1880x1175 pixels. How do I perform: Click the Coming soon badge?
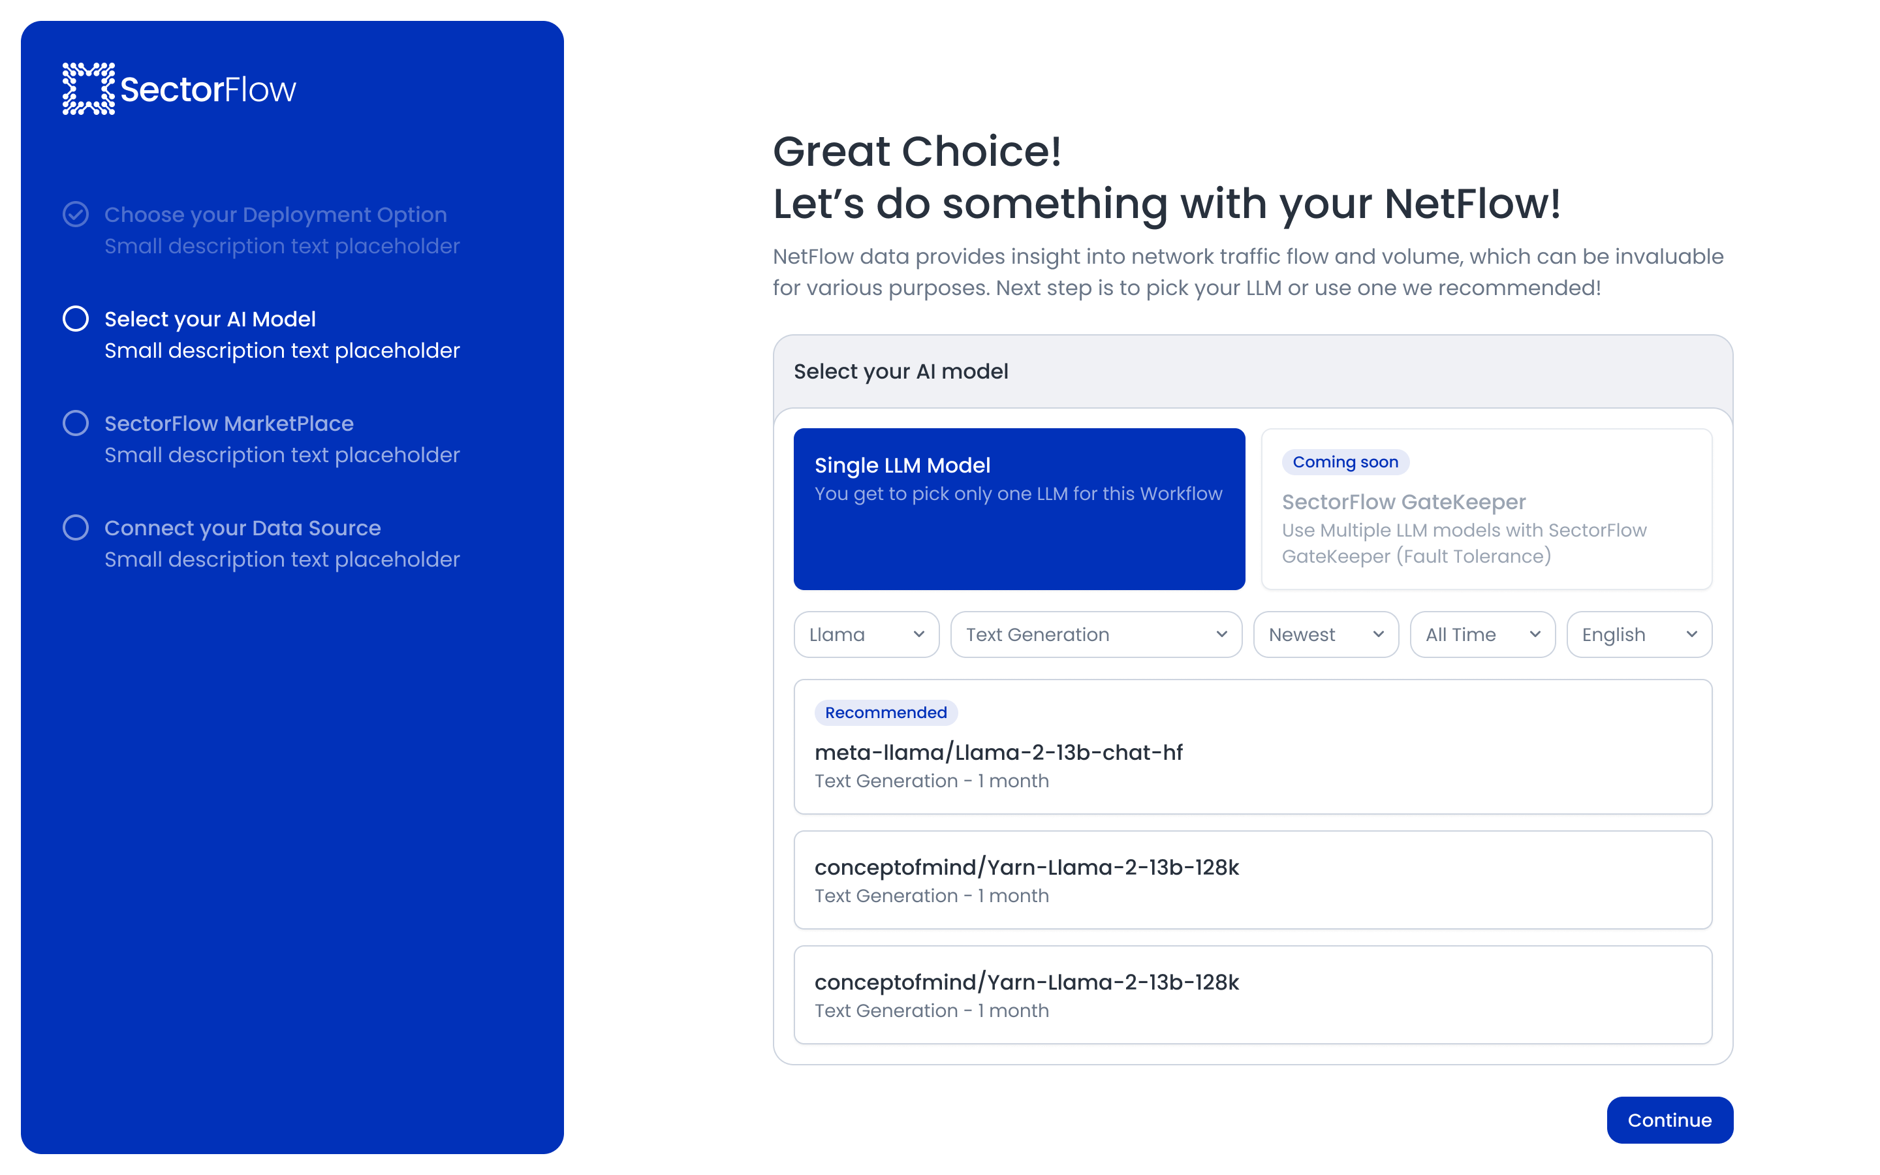[1345, 462]
